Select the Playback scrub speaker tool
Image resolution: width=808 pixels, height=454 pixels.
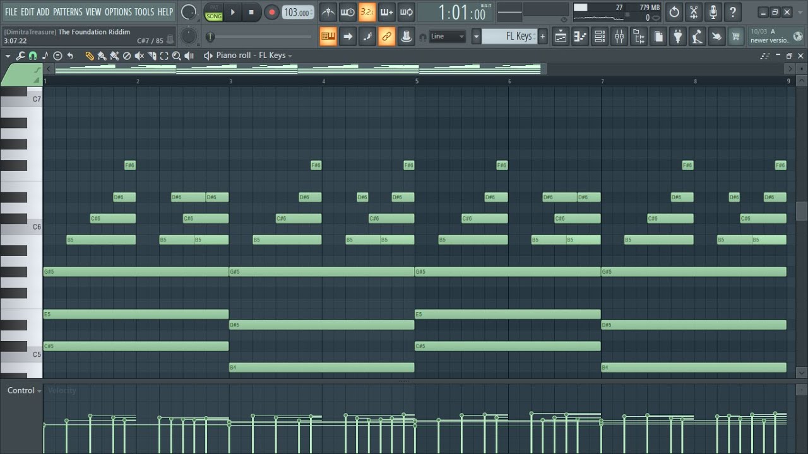pyautogui.click(x=189, y=55)
